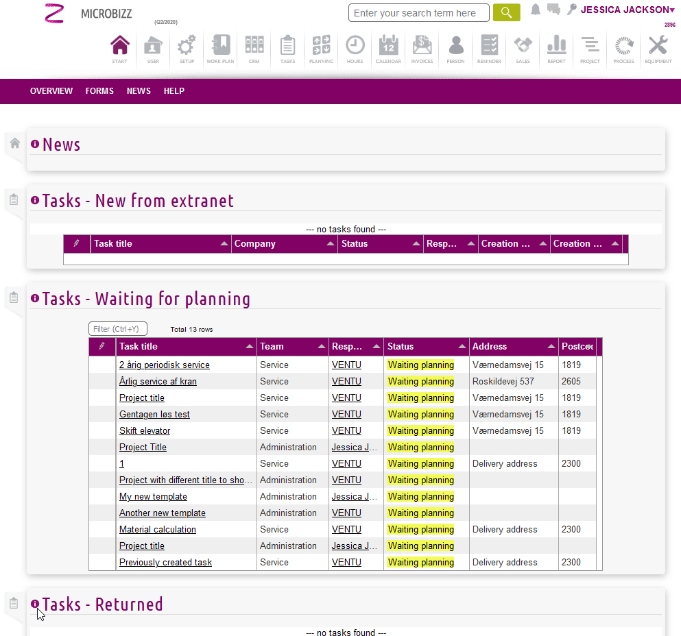Open the Help menu item
Image resolution: width=681 pixels, height=636 pixels.
pos(174,91)
